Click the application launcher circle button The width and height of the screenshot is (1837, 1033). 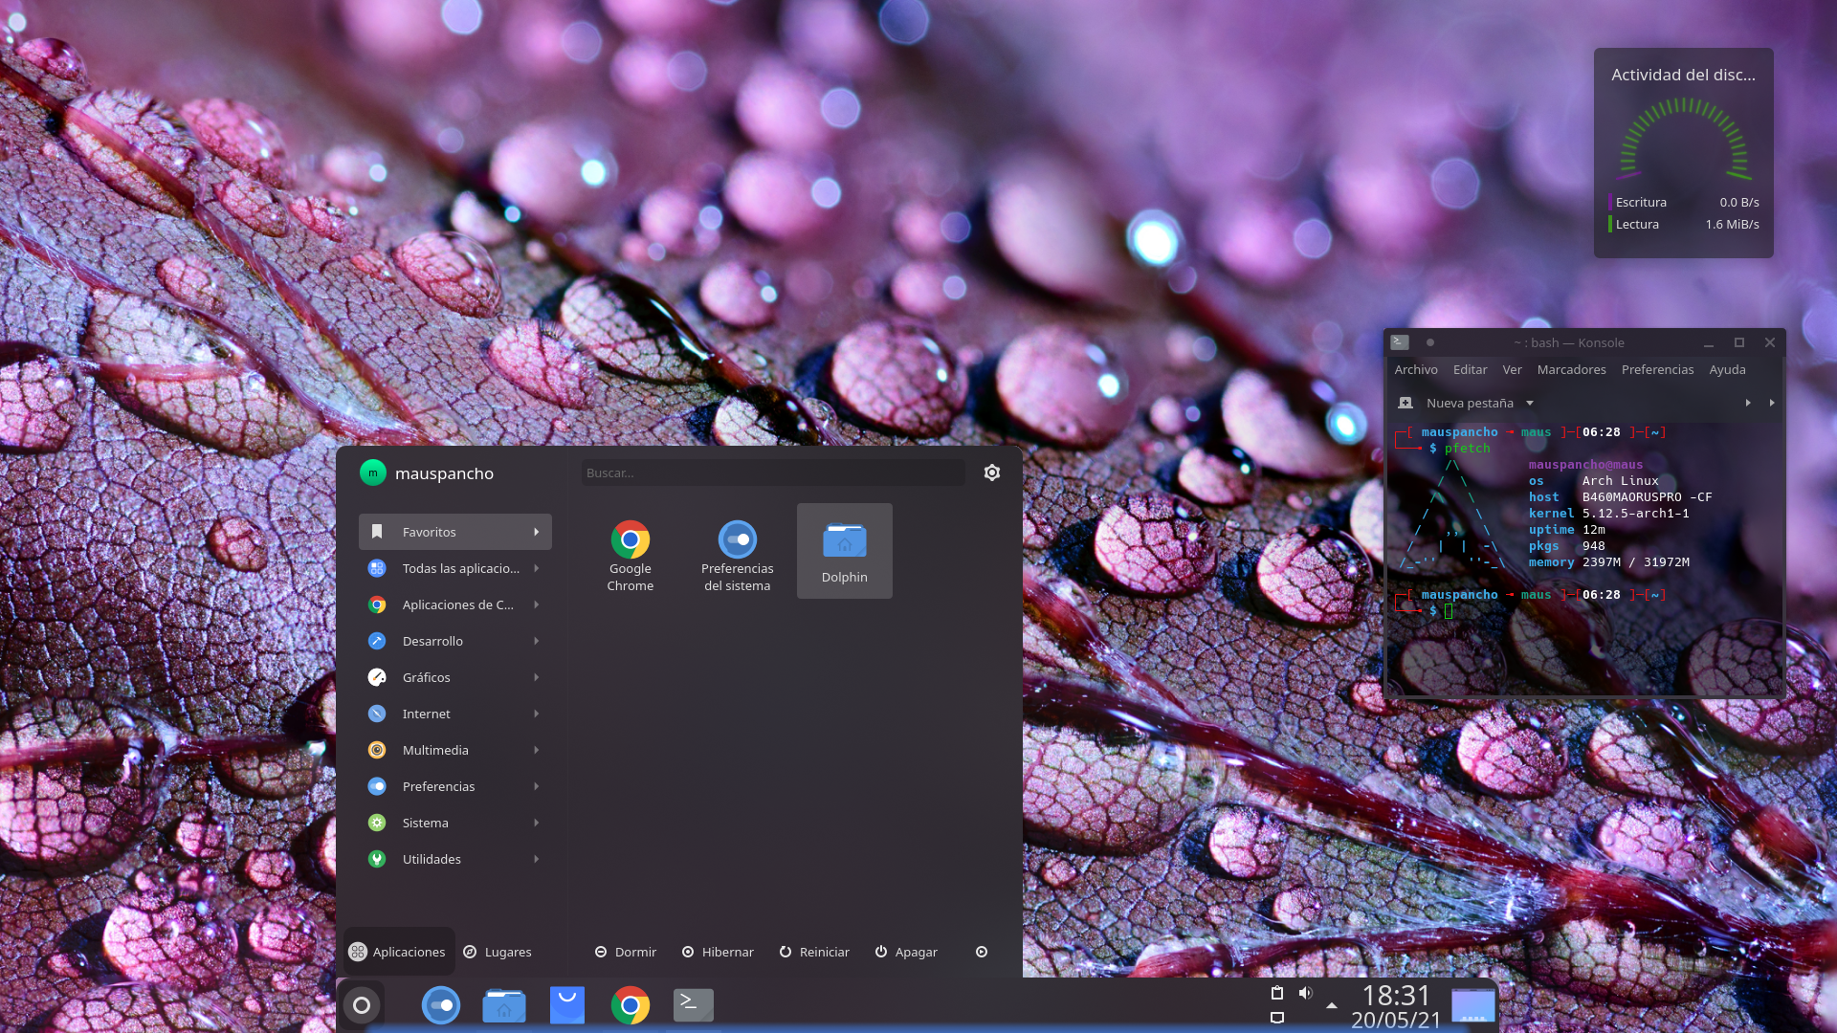tap(362, 1004)
